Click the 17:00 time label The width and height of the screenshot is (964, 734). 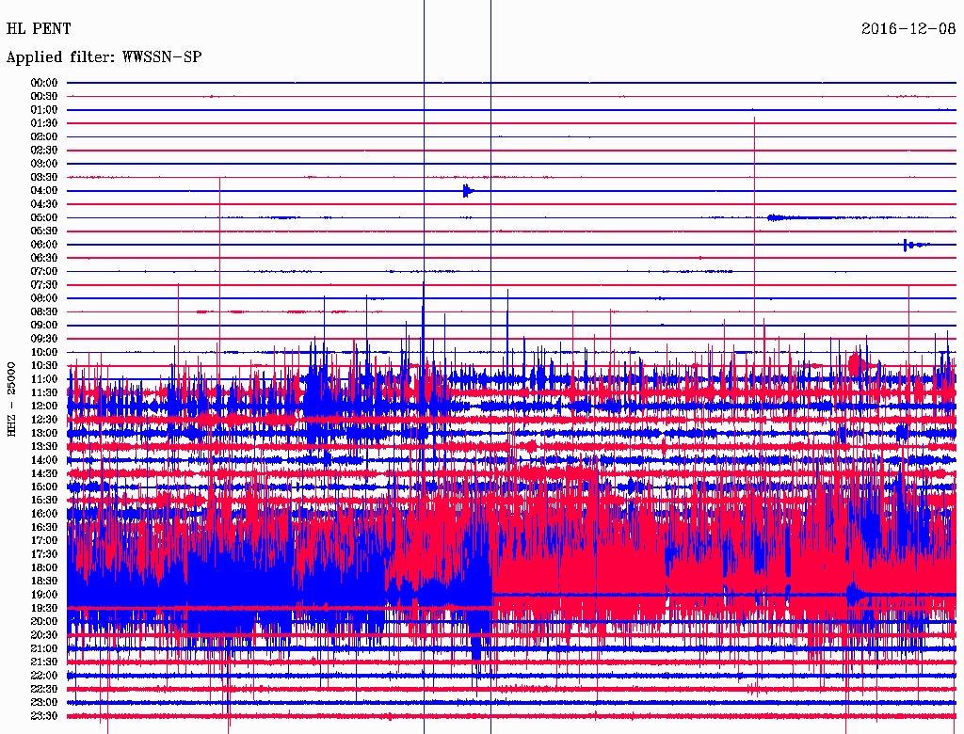[x=44, y=540]
